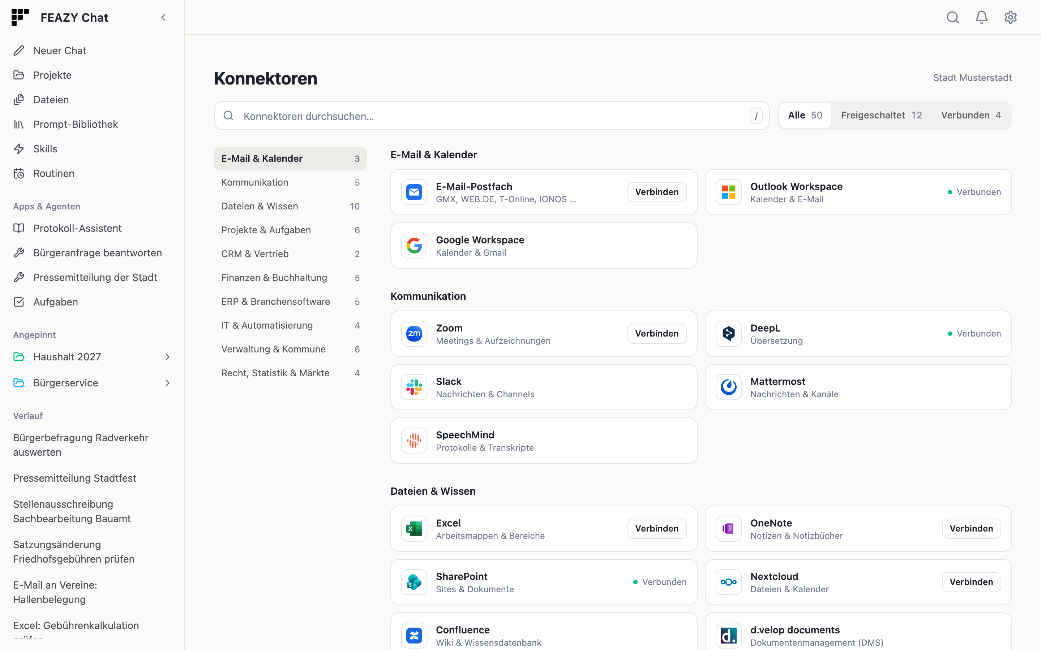1041x650 pixels.
Task: Select the Dateien & Wissen category
Action: point(290,206)
